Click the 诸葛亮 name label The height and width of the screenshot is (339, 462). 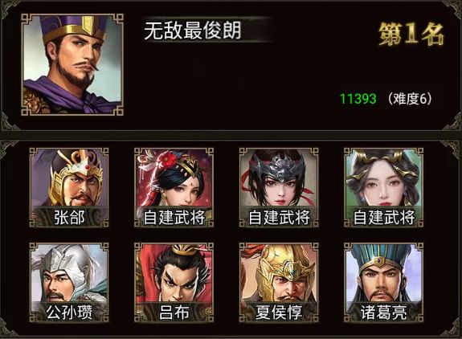[x=383, y=312]
